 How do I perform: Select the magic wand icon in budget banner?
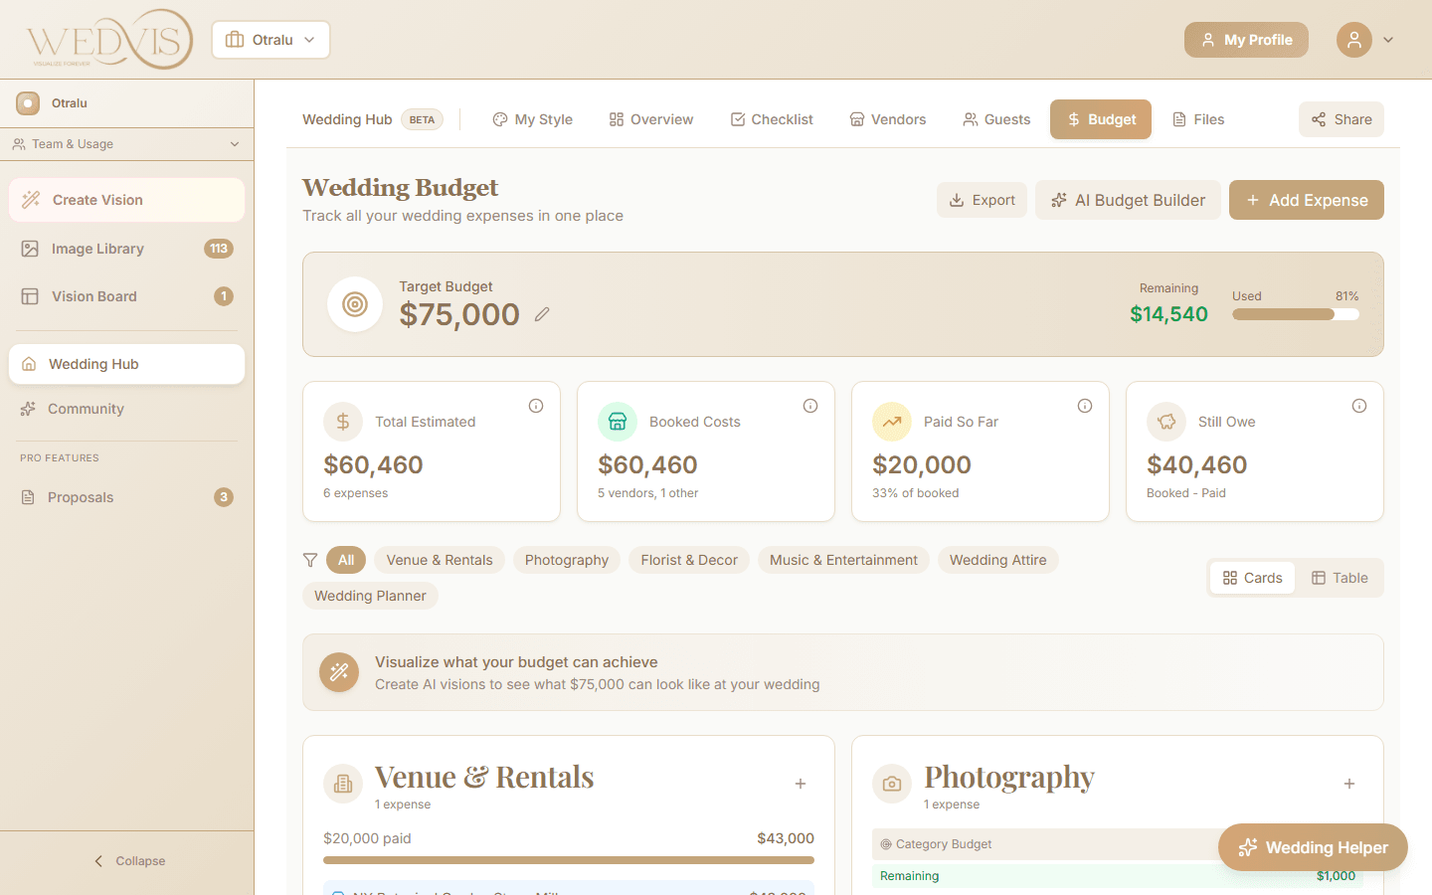point(339,672)
